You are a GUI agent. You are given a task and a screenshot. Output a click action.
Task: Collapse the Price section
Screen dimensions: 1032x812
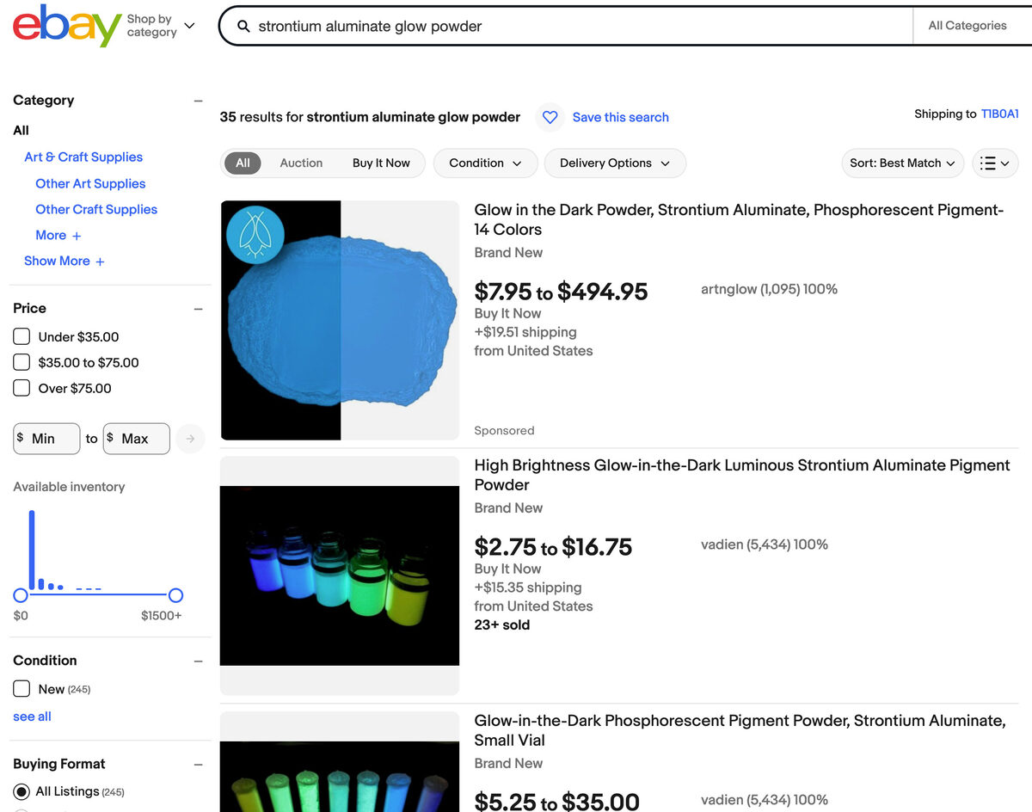tap(198, 309)
